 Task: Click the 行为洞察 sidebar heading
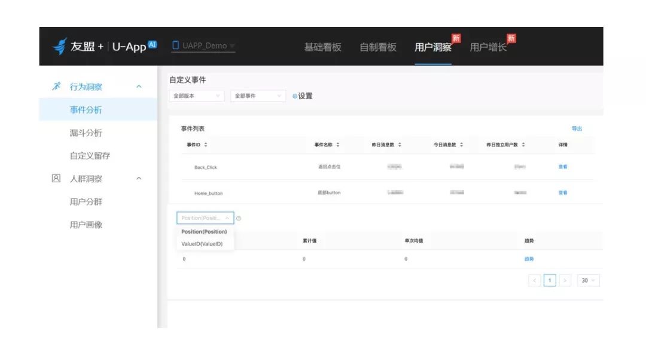click(x=86, y=87)
